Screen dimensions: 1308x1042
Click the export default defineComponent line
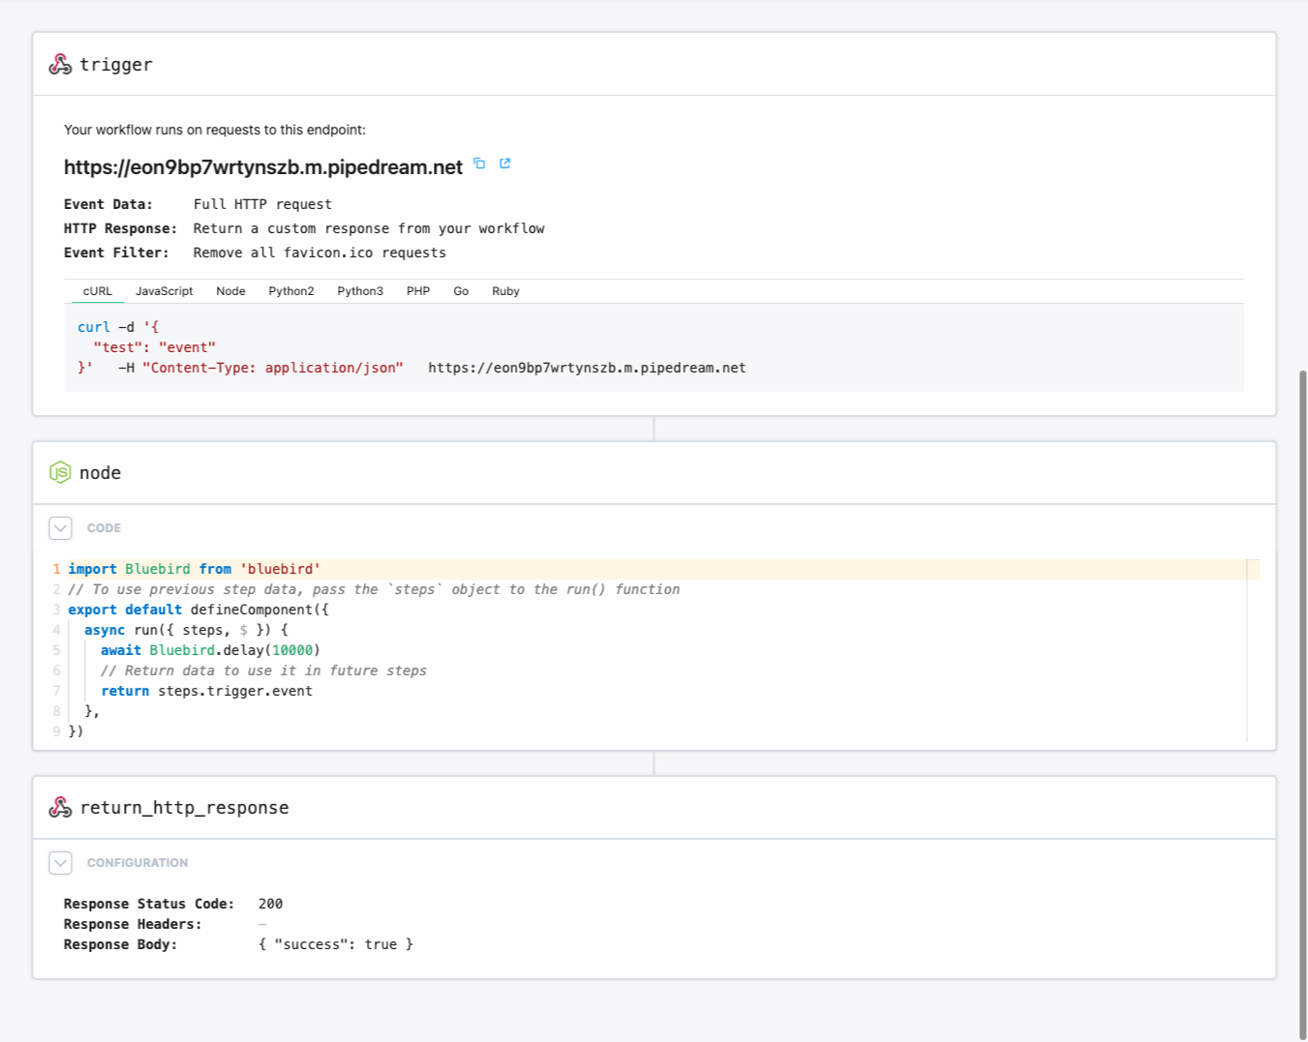pos(198,610)
